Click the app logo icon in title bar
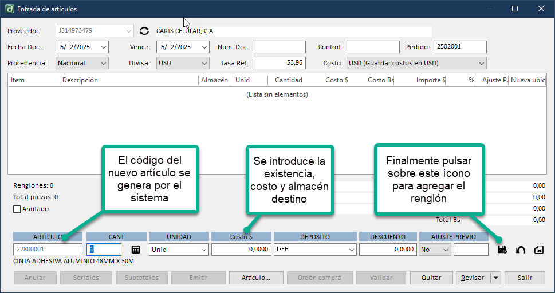This screenshot has height=293, width=555. [x=9, y=9]
